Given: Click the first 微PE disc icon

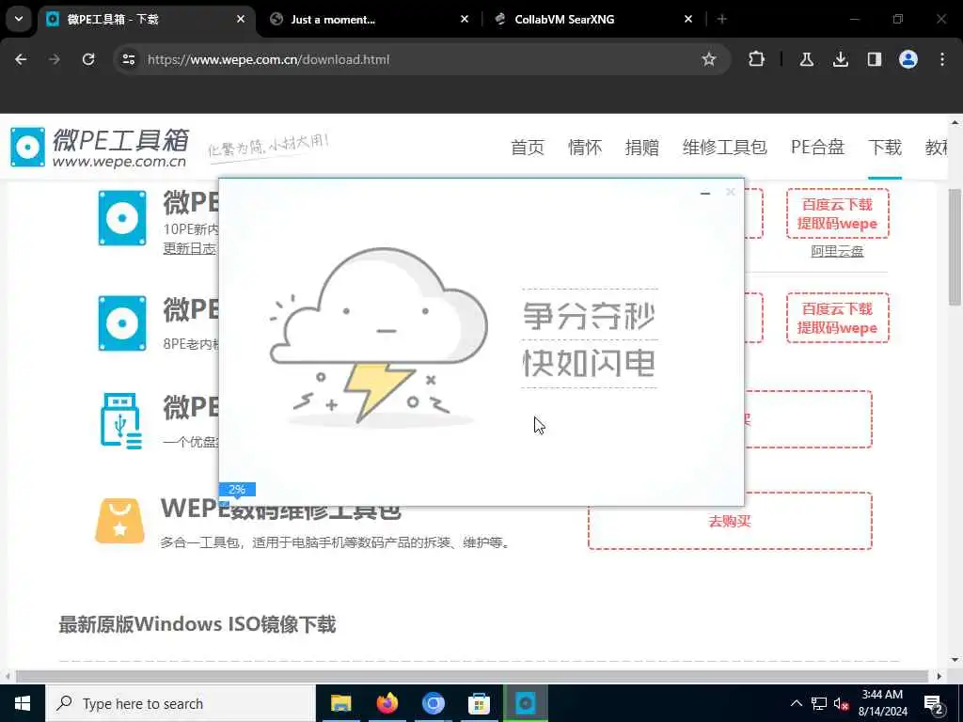Looking at the screenshot, I should click(122, 218).
